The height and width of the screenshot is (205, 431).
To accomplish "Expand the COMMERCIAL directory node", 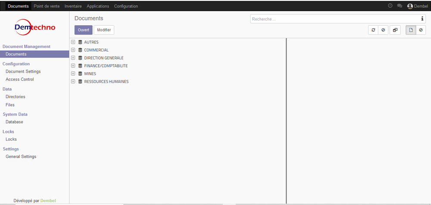I will pos(73,50).
